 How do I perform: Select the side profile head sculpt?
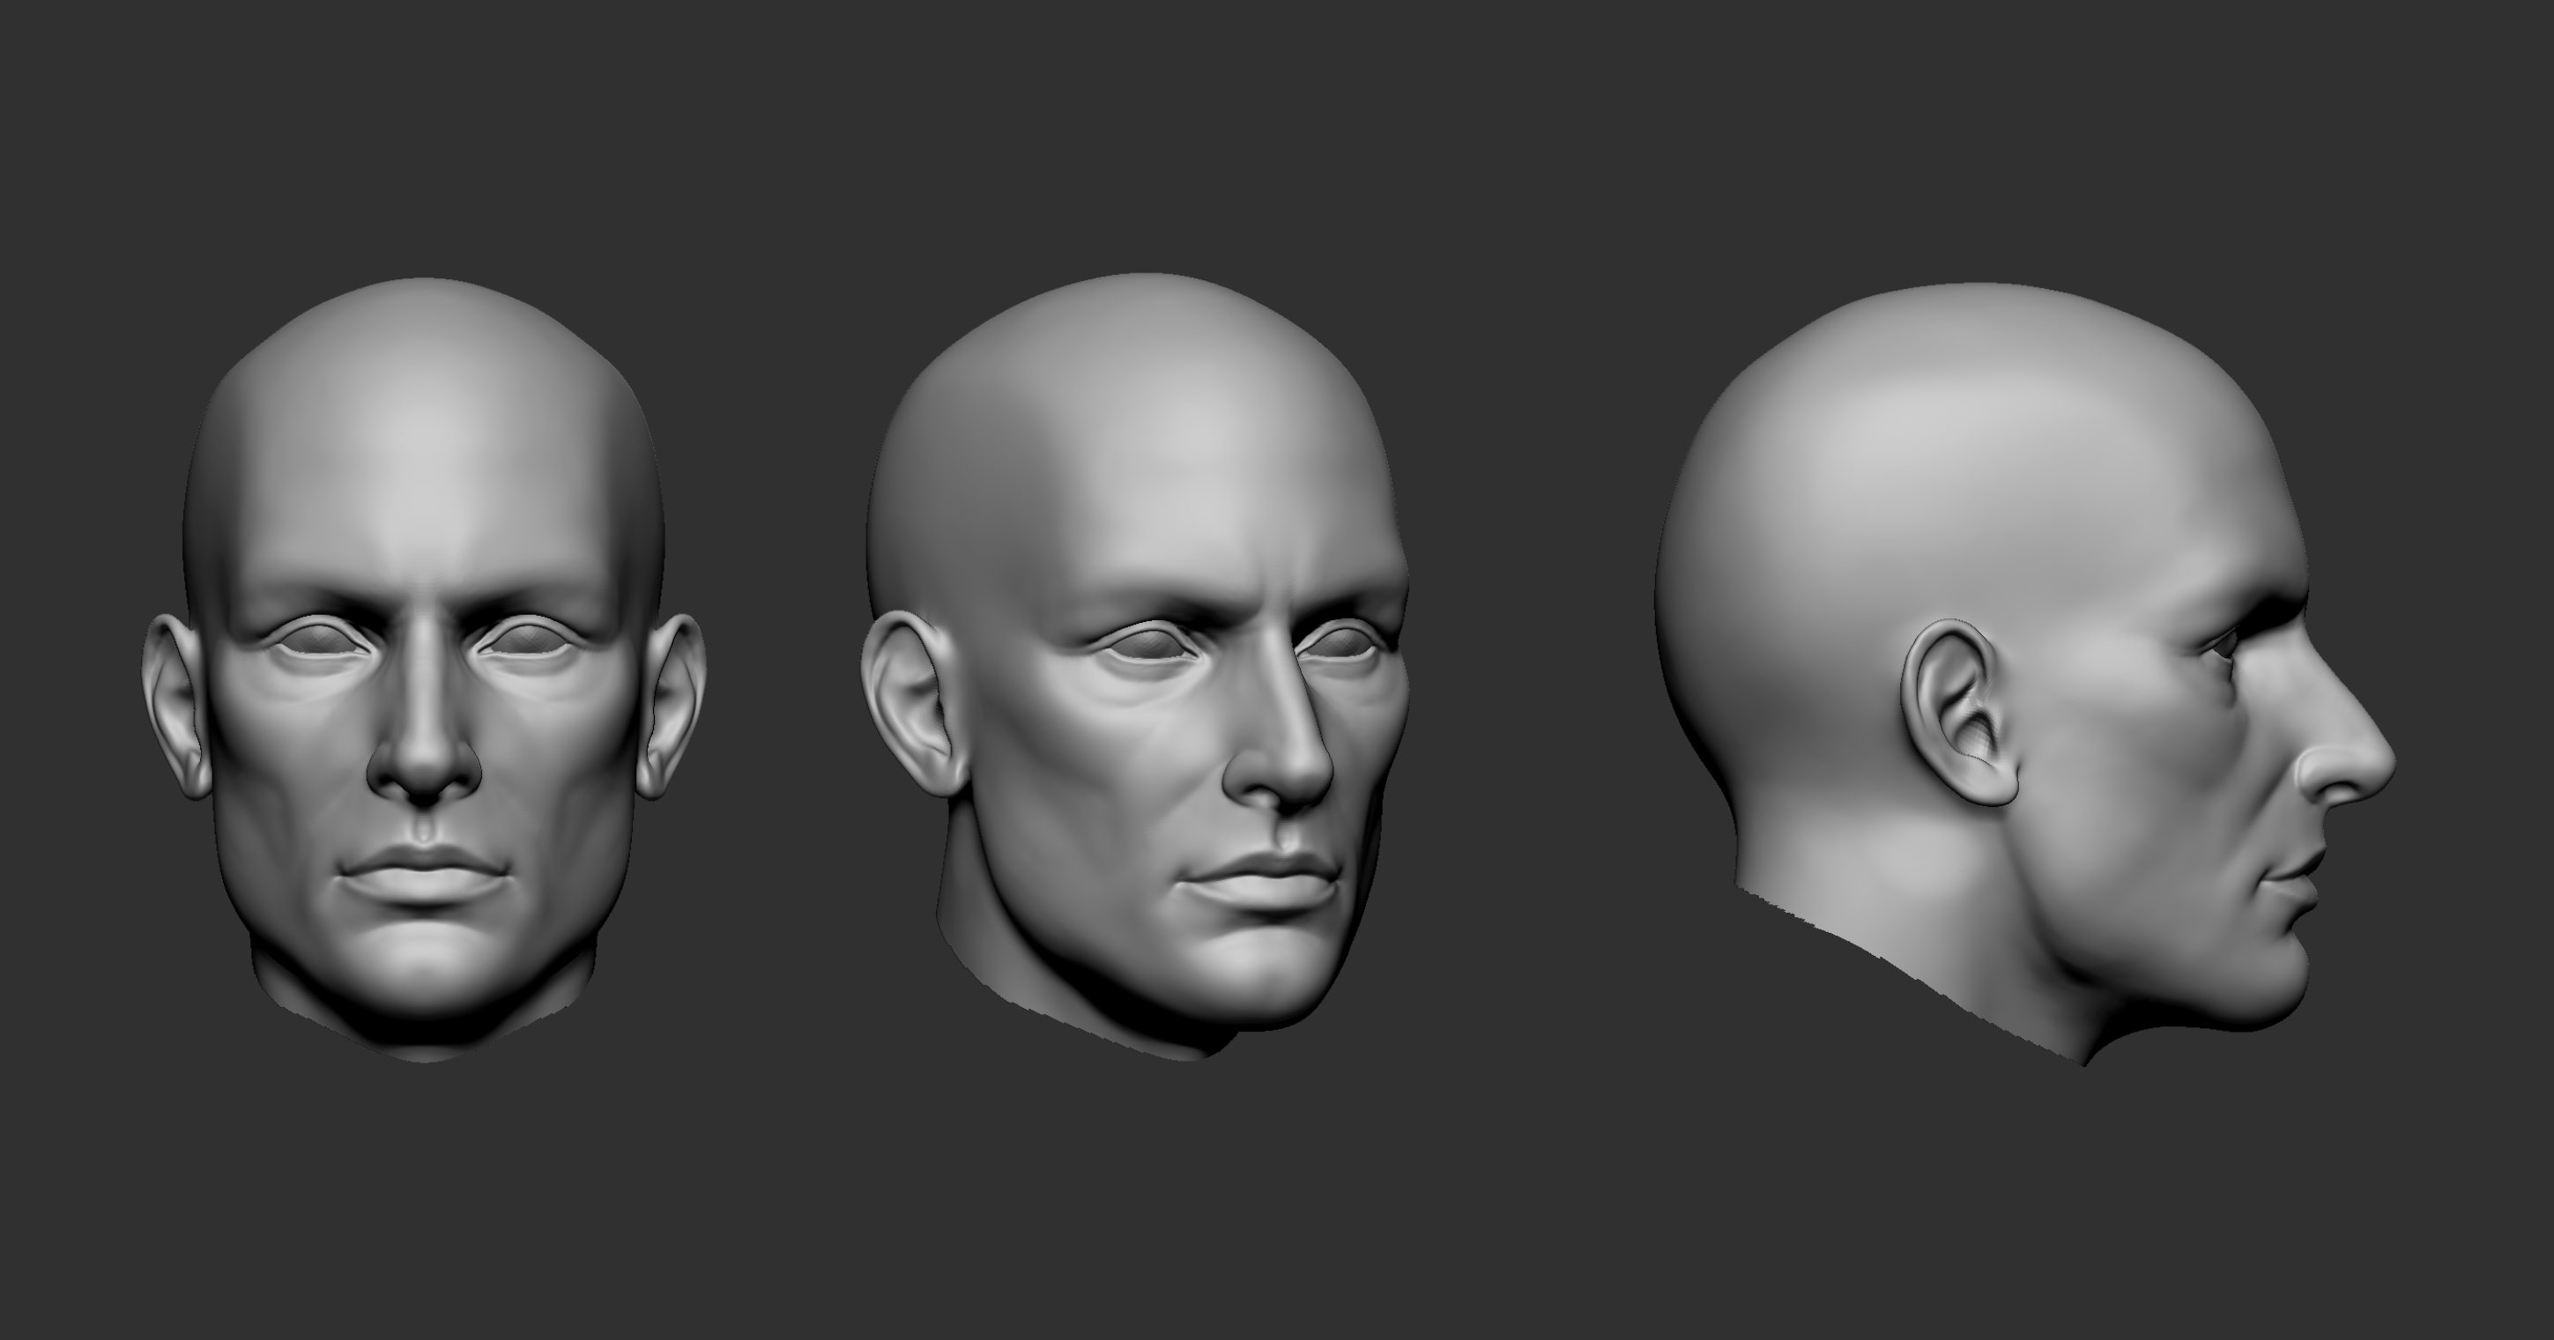tap(2024, 674)
